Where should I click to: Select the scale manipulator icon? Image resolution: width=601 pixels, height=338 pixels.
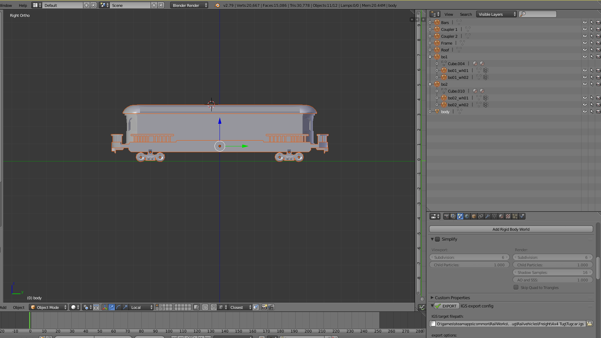pyautogui.click(x=126, y=307)
